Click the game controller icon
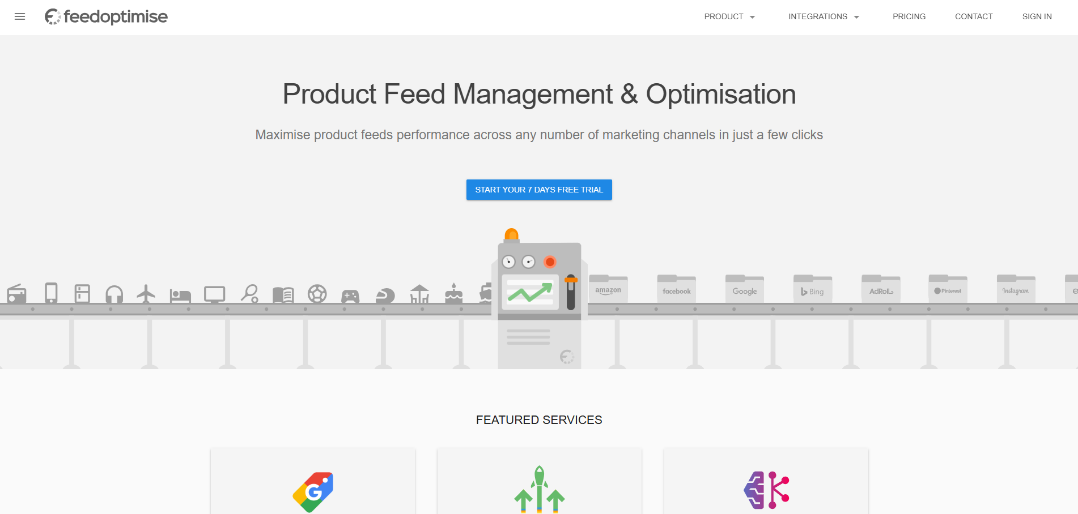 pyautogui.click(x=350, y=296)
